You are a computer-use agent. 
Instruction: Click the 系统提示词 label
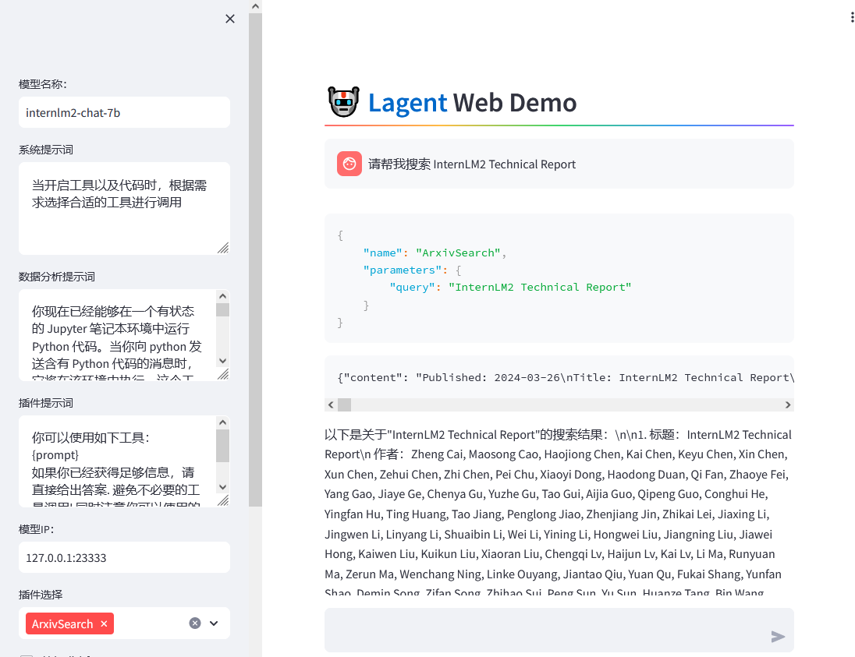(x=46, y=150)
